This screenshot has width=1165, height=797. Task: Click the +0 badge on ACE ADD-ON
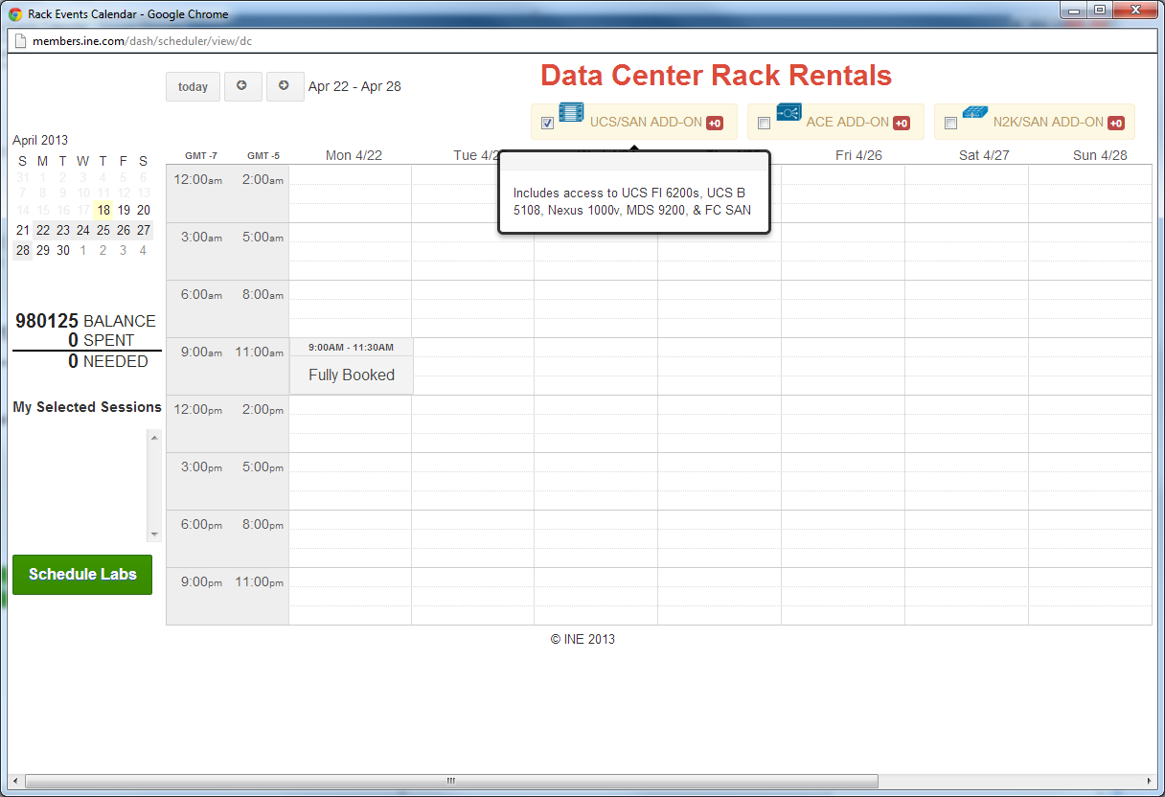click(x=902, y=123)
